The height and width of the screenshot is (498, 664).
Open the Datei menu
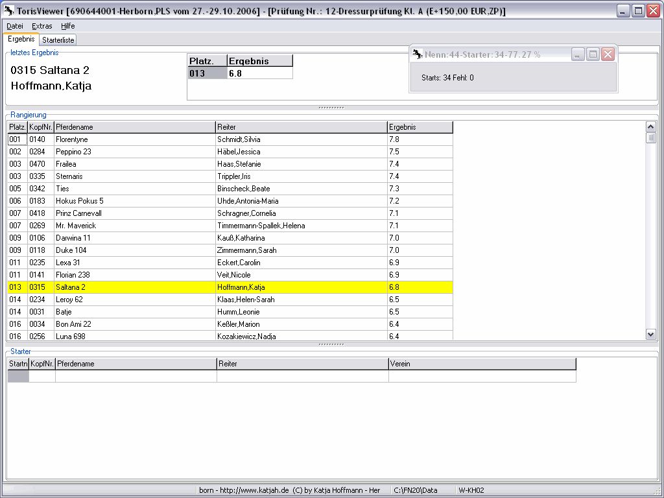point(14,26)
